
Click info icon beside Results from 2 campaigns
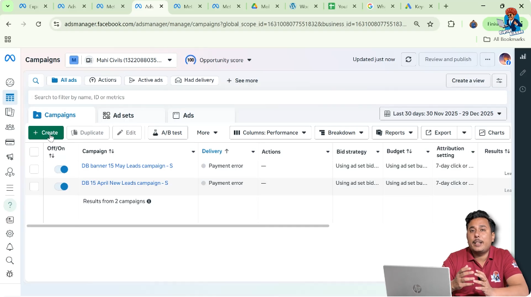tap(149, 201)
